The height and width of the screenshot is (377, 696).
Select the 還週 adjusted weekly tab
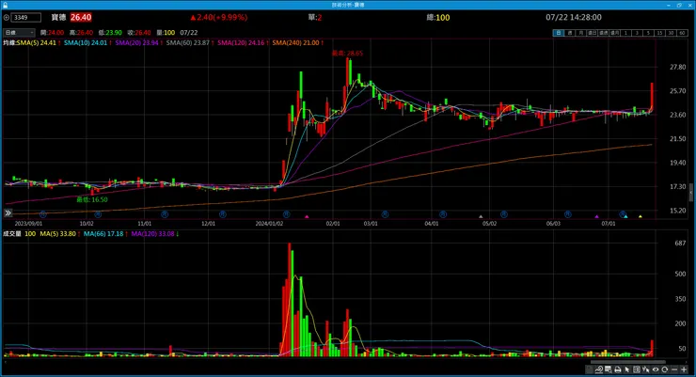coord(603,33)
